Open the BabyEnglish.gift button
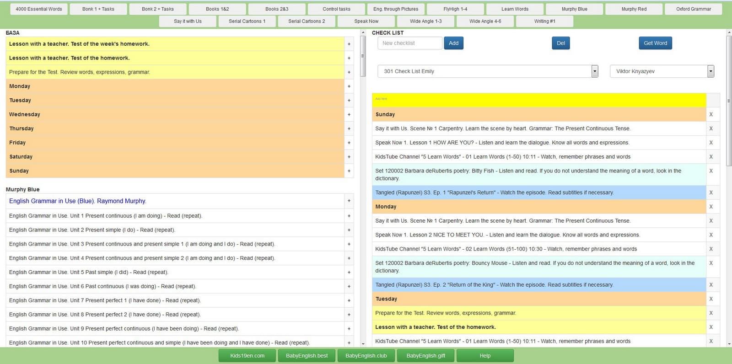Screen dimensions: 732x364 (425, 356)
